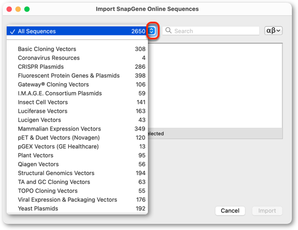The width and height of the screenshot is (298, 230).
Task: Pick Mammalian Expression Vectors option
Action: (77, 129)
